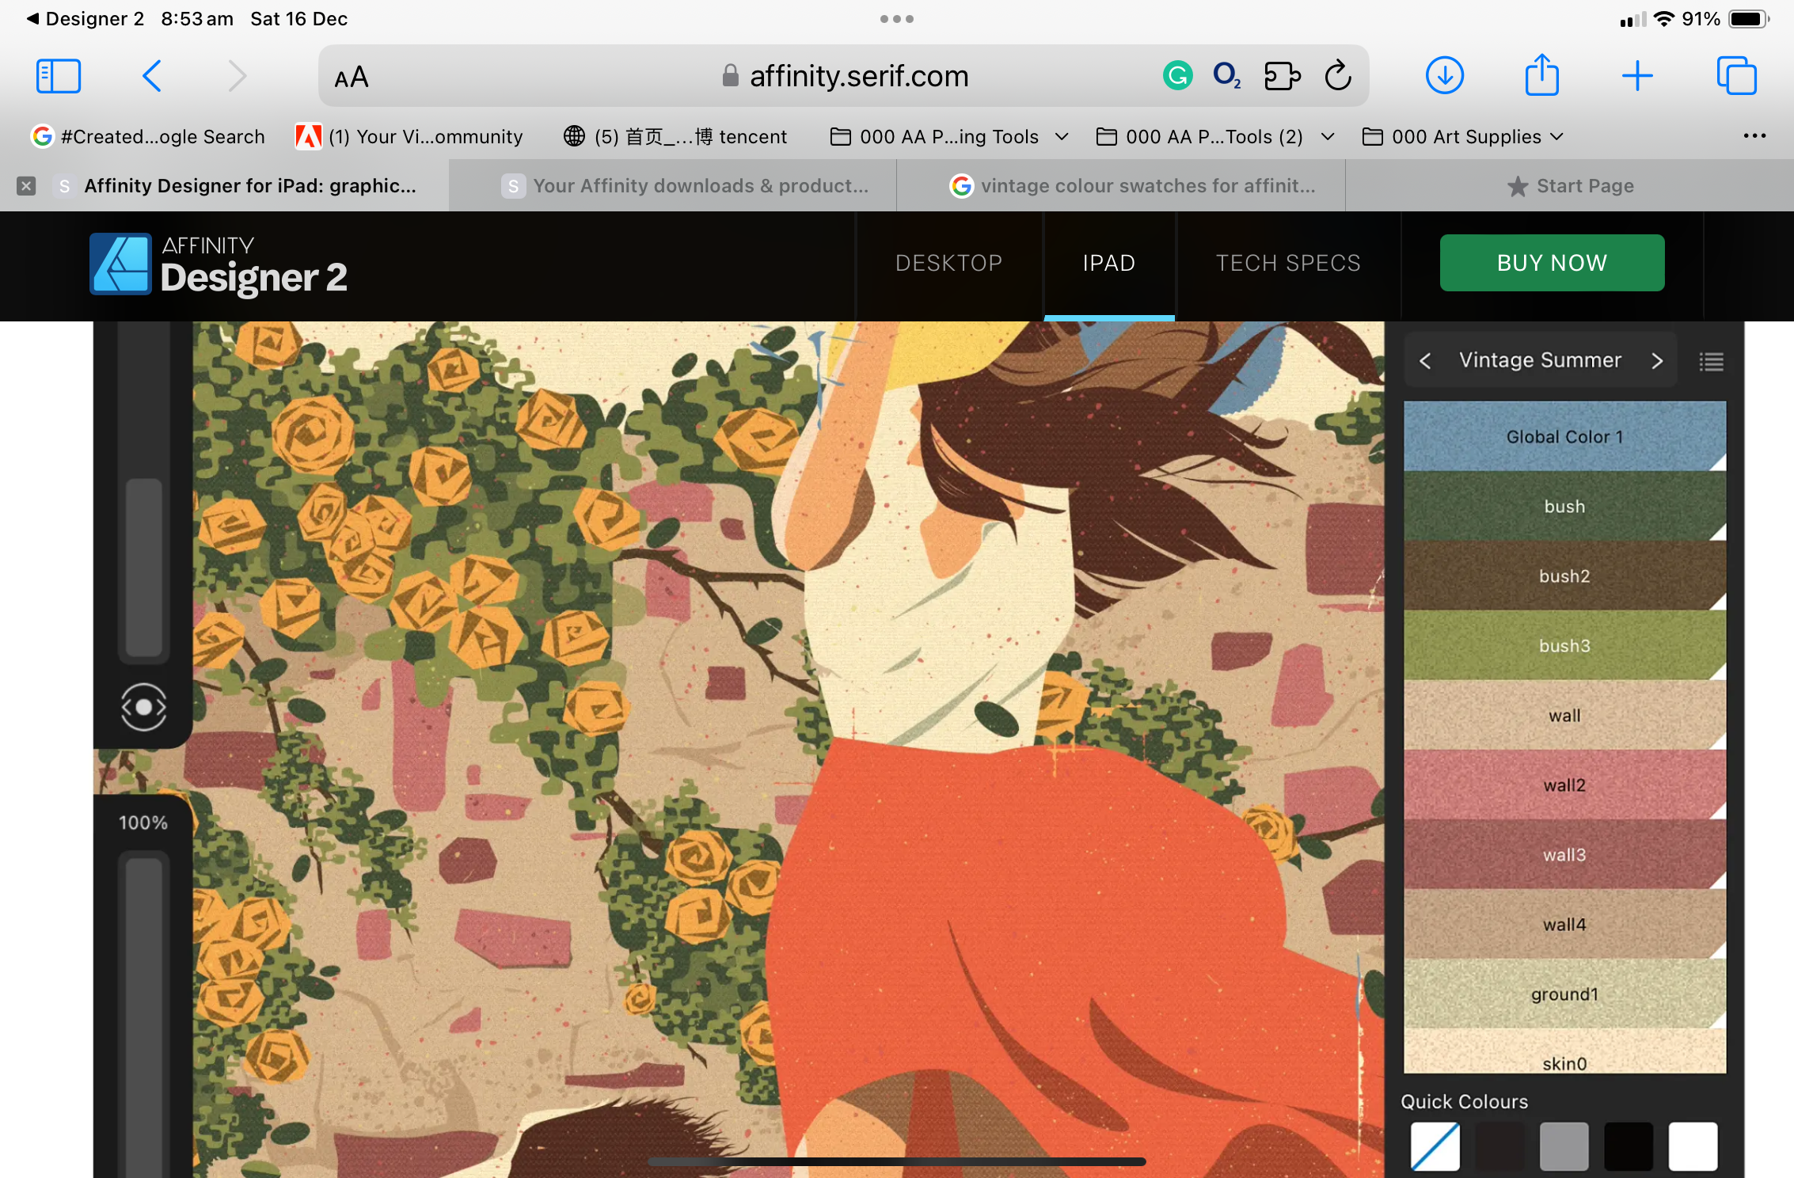Viewport: 1794px width, 1178px height.
Task: Select the skin0 swatch
Action: point(1564,1051)
